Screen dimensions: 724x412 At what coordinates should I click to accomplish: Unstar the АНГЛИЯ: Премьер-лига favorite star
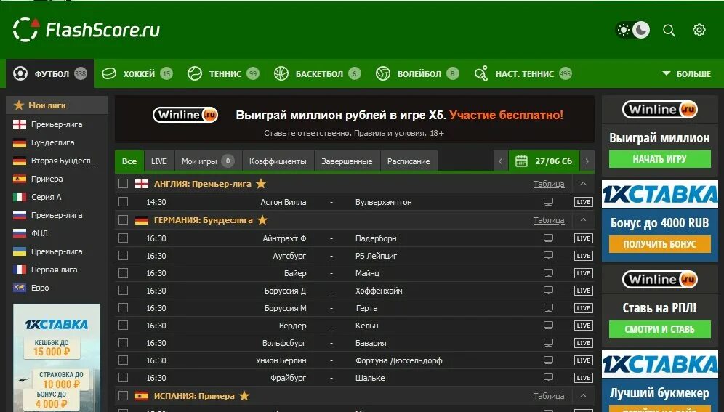point(261,184)
